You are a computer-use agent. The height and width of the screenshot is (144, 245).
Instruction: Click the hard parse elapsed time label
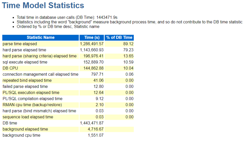click(x=24, y=50)
